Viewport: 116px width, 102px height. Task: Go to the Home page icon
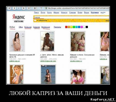point(35,8)
